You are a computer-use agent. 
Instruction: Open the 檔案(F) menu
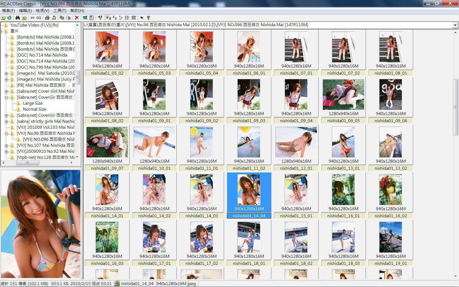click(8, 11)
